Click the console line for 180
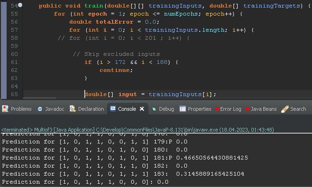 pos(95,150)
